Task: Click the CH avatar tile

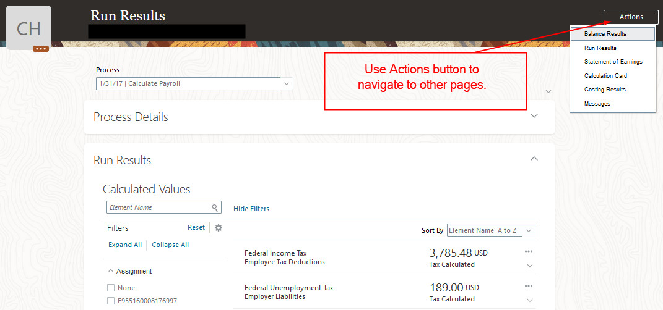Action: [28, 29]
